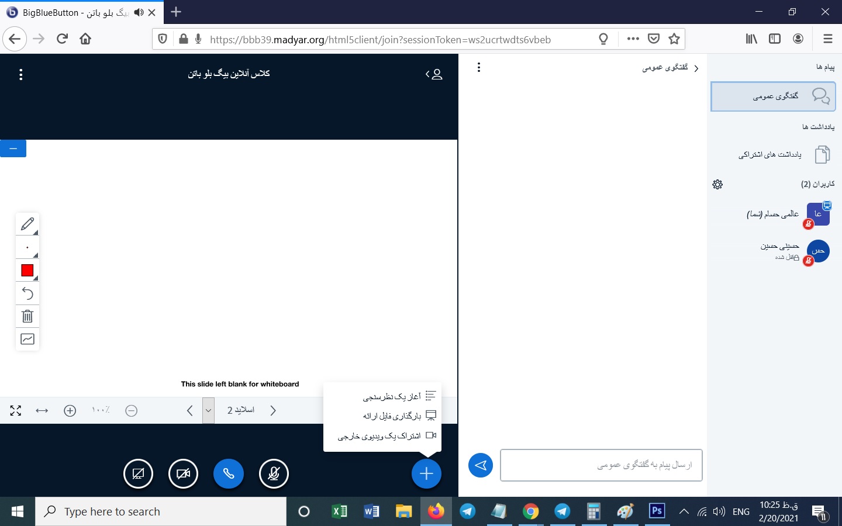Click the blue phone audio button
842x526 pixels.
(x=229, y=473)
